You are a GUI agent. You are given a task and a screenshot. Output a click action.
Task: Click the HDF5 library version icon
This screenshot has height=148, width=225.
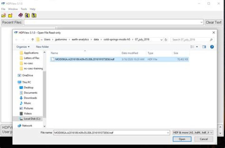point(34,15)
